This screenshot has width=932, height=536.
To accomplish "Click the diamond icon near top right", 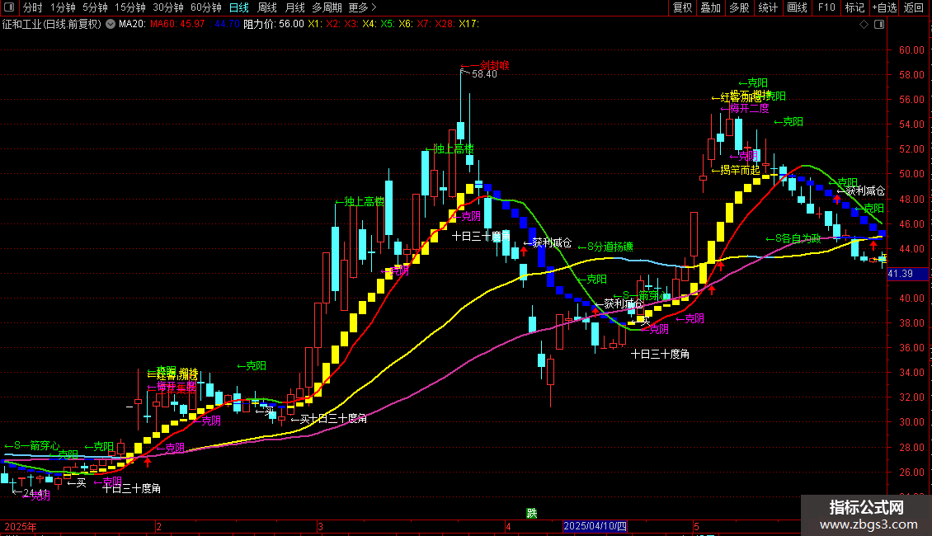I will coord(864,25).
